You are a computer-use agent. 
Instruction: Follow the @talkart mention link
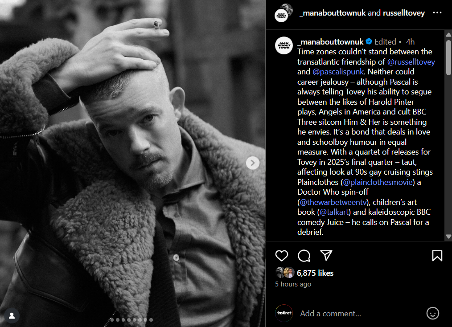334,212
